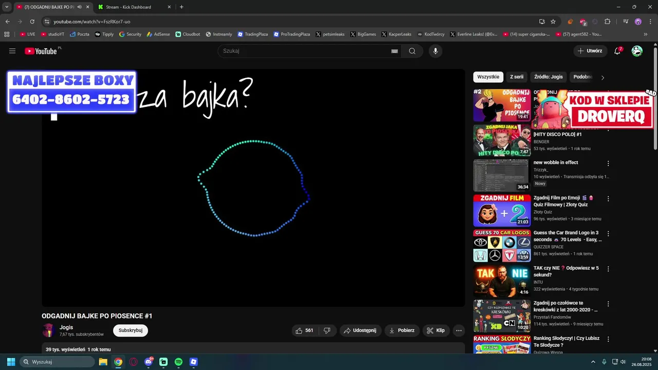This screenshot has height=370, width=658.
Task: Click Jogis channel avatar
Action: (48, 330)
